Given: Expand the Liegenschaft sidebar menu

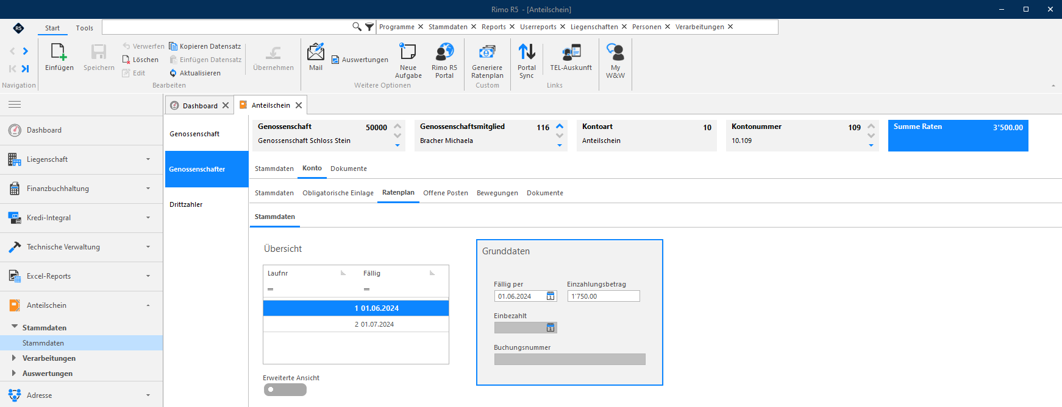Looking at the screenshot, I should (148, 159).
